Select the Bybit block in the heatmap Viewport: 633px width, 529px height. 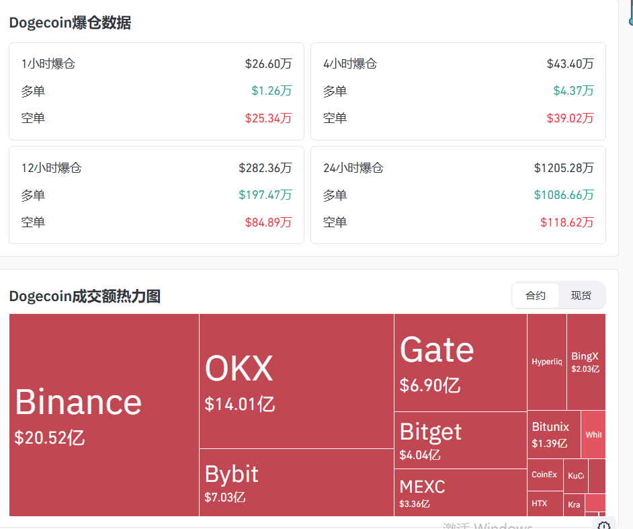(296, 483)
